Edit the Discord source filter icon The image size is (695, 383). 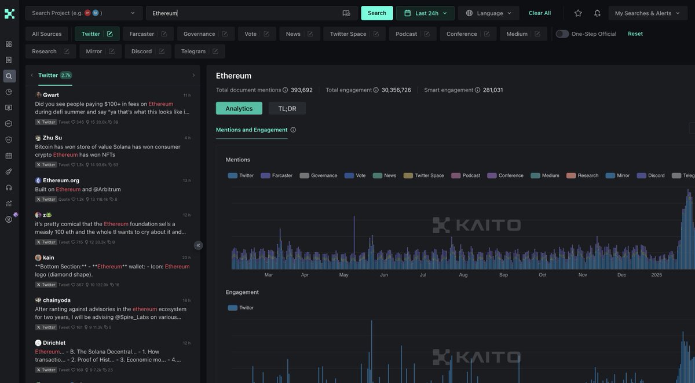point(162,51)
